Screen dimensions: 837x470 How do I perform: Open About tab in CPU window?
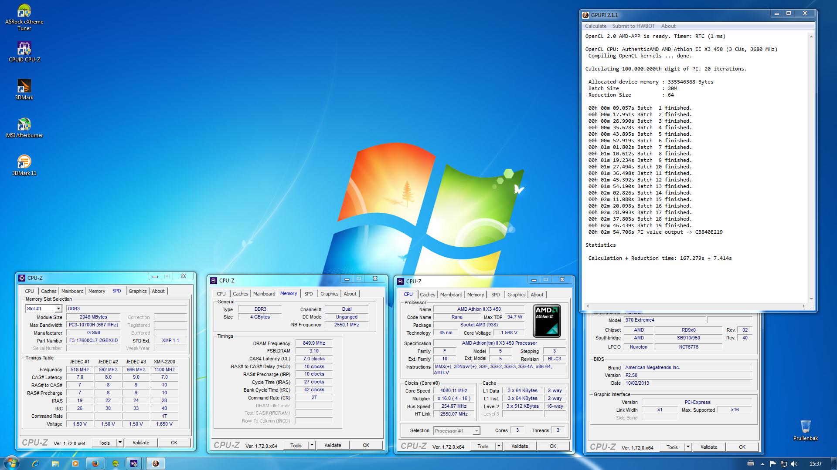pyautogui.click(x=537, y=295)
